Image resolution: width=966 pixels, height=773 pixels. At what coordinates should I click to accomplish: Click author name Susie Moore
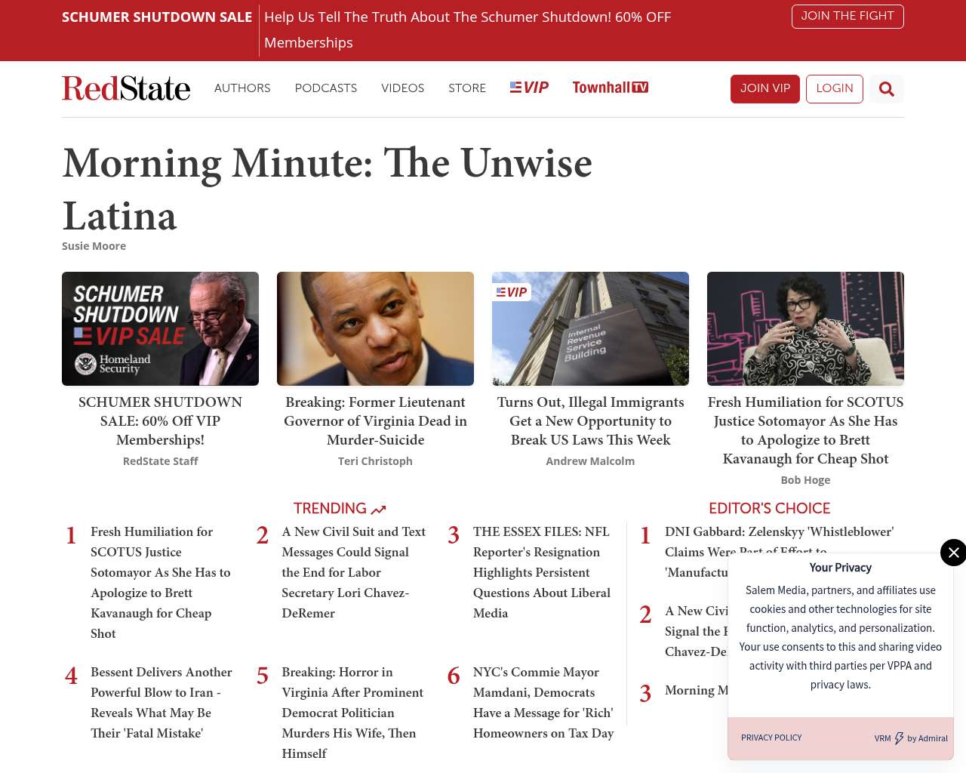94,246
